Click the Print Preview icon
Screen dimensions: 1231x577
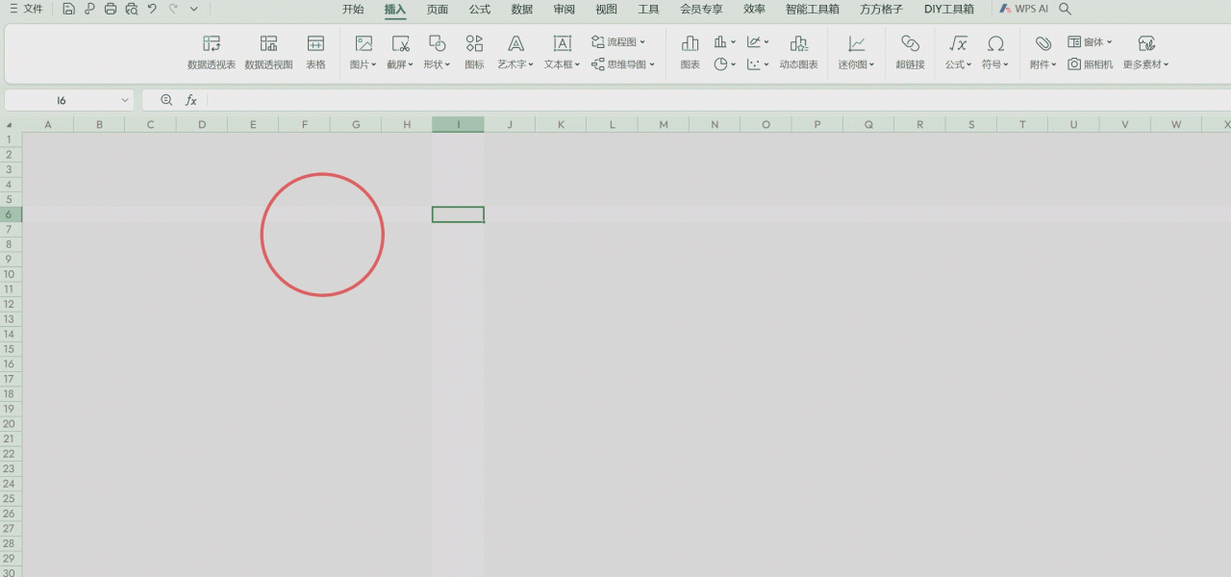131,9
